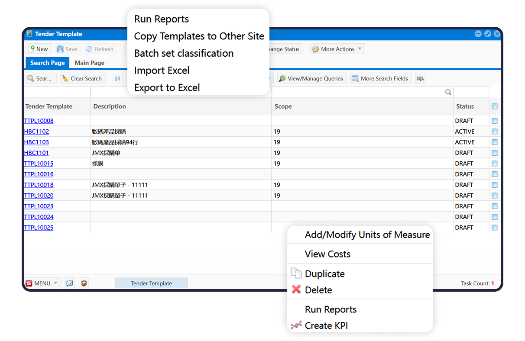Screen dimensions: 525x341
Task: Expand the More Actions dropdown
Action: [337, 49]
